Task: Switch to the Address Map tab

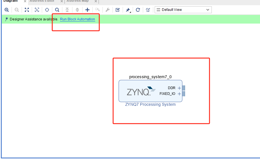Action: (x=78, y=1)
